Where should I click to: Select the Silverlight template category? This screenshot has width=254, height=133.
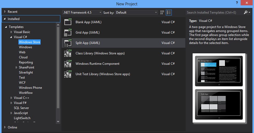tap(26, 72)
